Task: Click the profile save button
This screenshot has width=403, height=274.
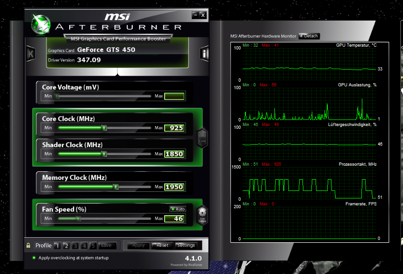Action: pos(107,246)
